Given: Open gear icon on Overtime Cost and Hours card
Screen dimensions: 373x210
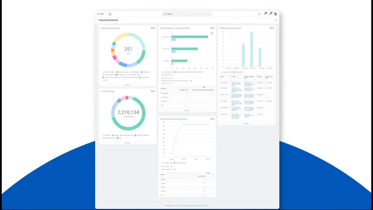Looking at the screenshot, I should coord(214,119).
